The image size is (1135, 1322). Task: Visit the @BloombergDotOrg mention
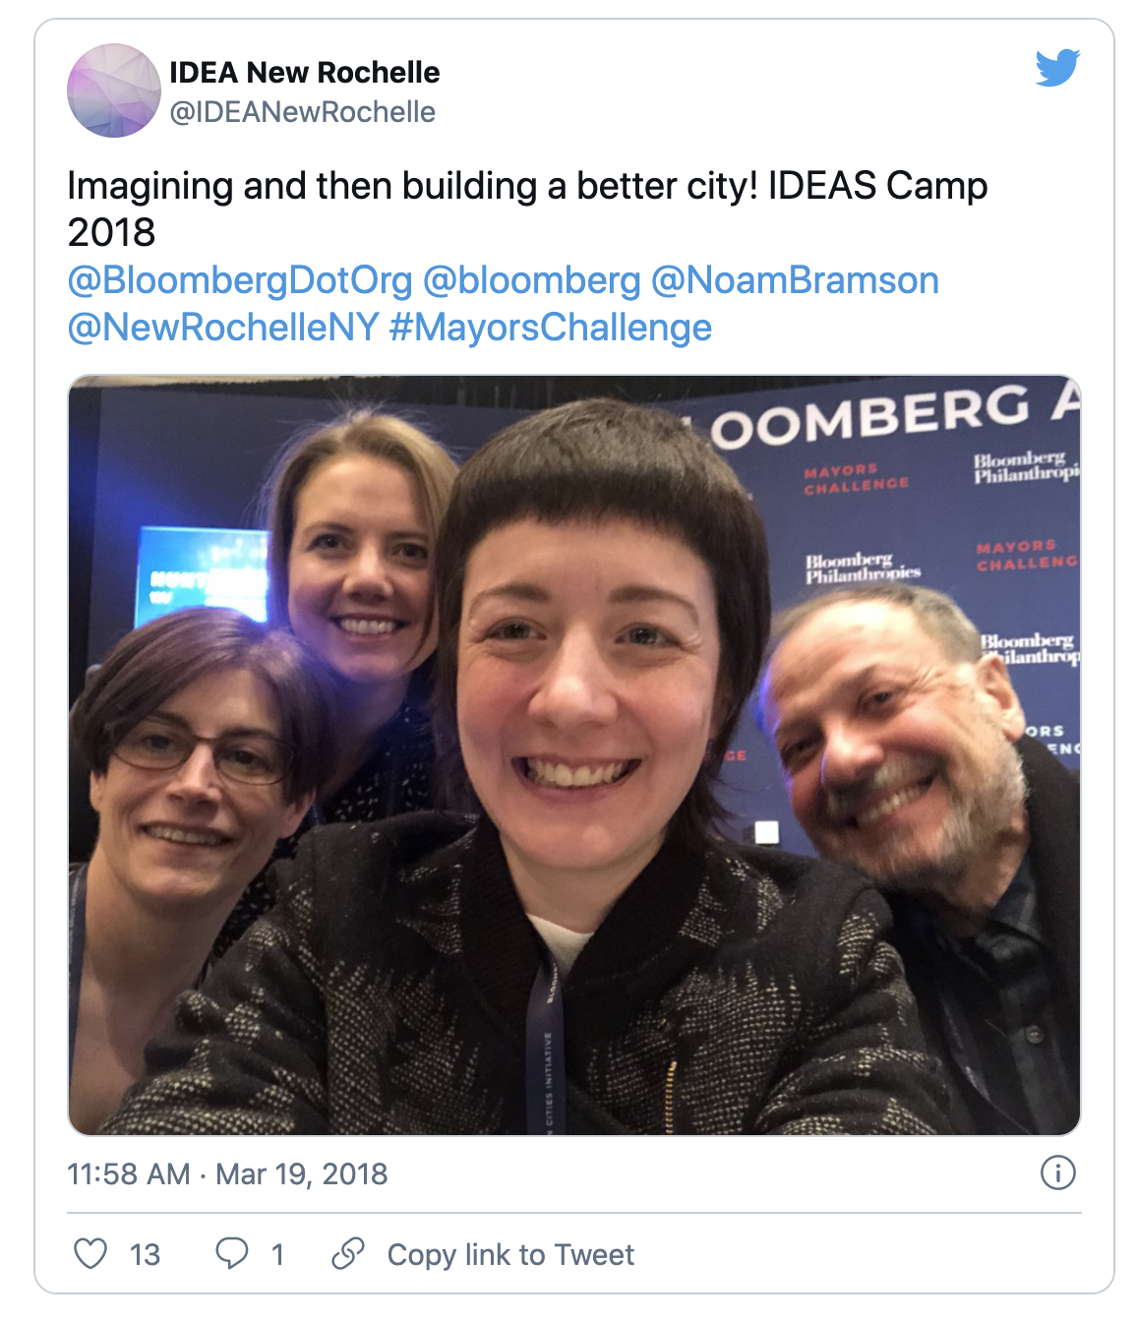coord(240,280)
